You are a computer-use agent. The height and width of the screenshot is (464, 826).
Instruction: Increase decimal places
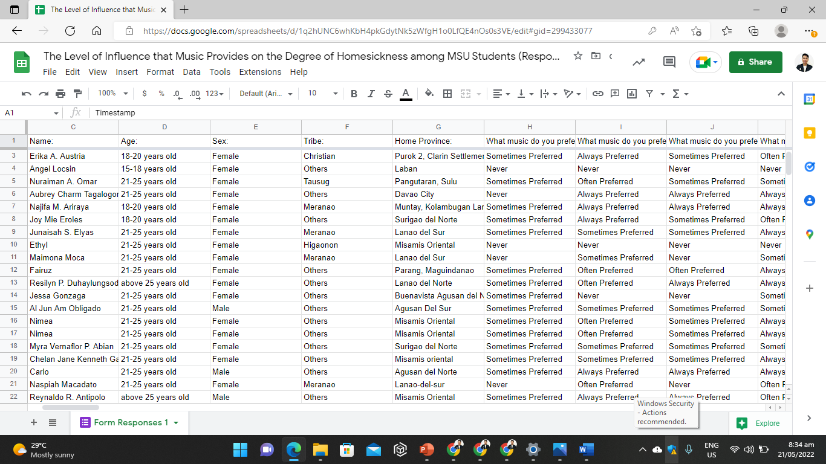[x=195, y=94]
